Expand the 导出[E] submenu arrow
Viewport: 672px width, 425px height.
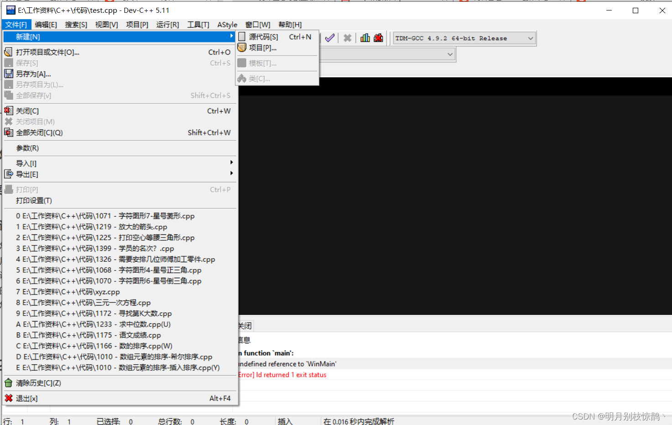231,173
